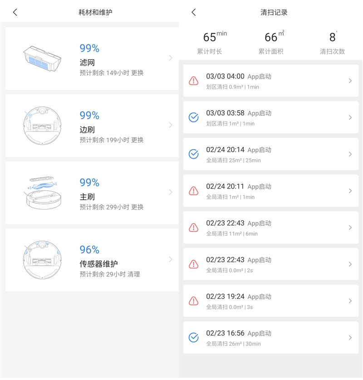
Task: Open 主刷 details via right chevron
Action: click(171, 192)
